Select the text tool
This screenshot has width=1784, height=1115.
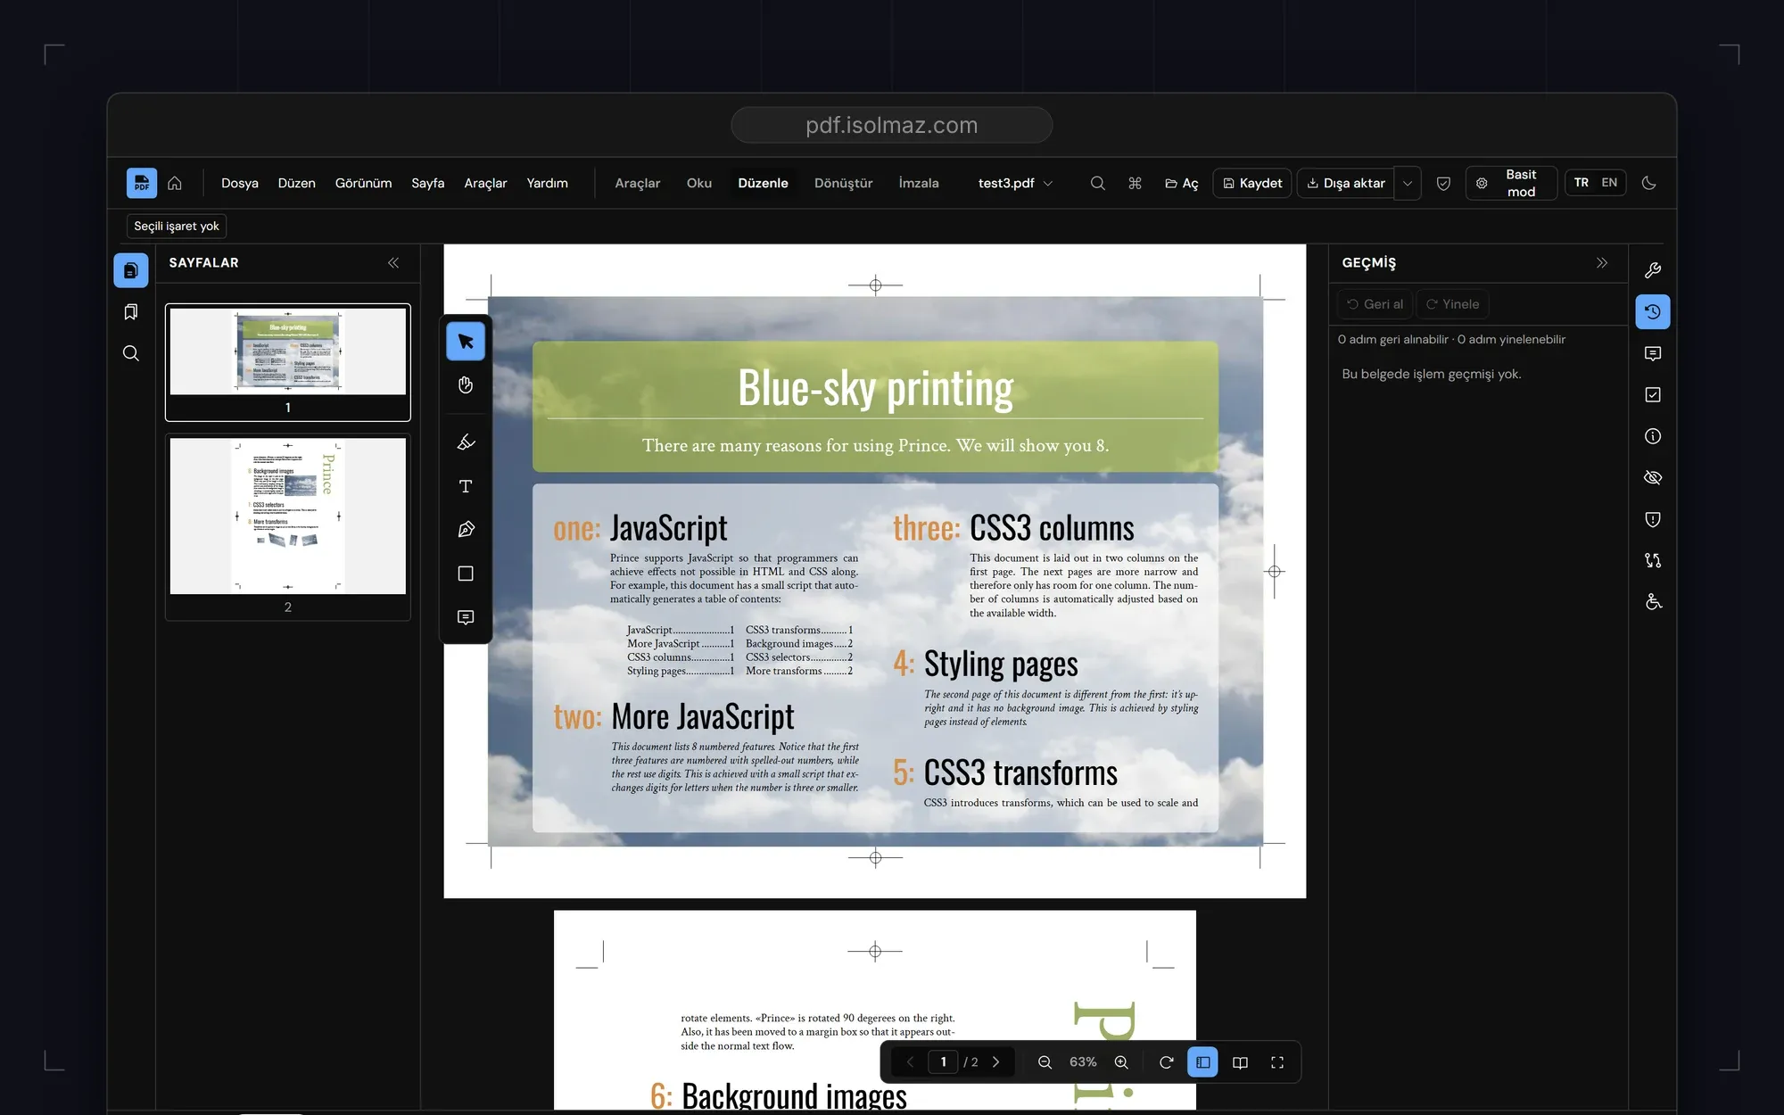click(466, 486)
